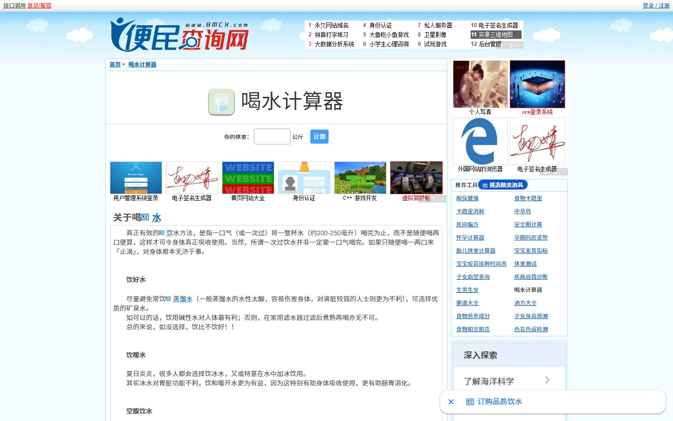Open the sidebar 电子签名生成器 signature image
The width and height of the screenshot is (673, 421).
tap(537, 141)
